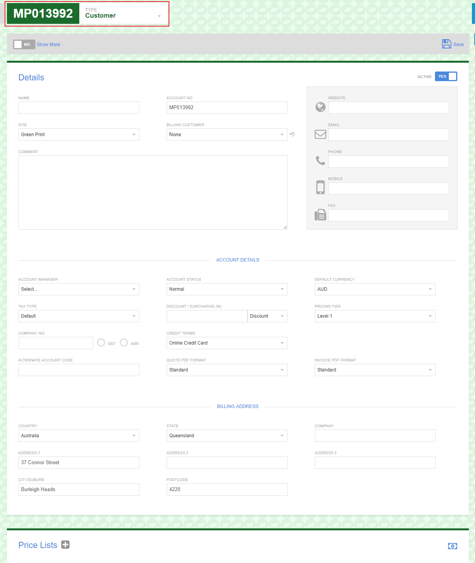Click the ACCOUNT DETAILS section label
Viewport: 475px width, 563px height.
[x=237, y=260]
